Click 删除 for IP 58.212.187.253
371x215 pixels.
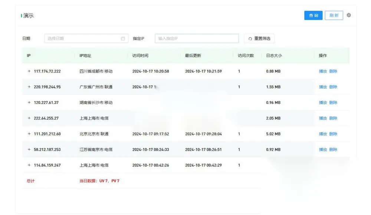click(x=333, y=149)
